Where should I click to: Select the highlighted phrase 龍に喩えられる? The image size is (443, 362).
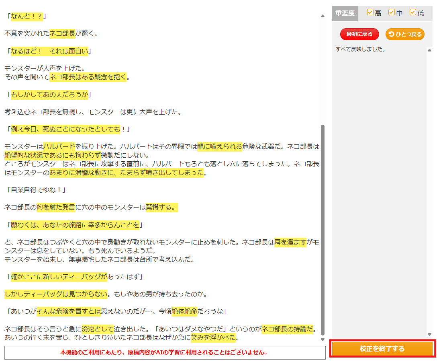click(x=219, y=146)
